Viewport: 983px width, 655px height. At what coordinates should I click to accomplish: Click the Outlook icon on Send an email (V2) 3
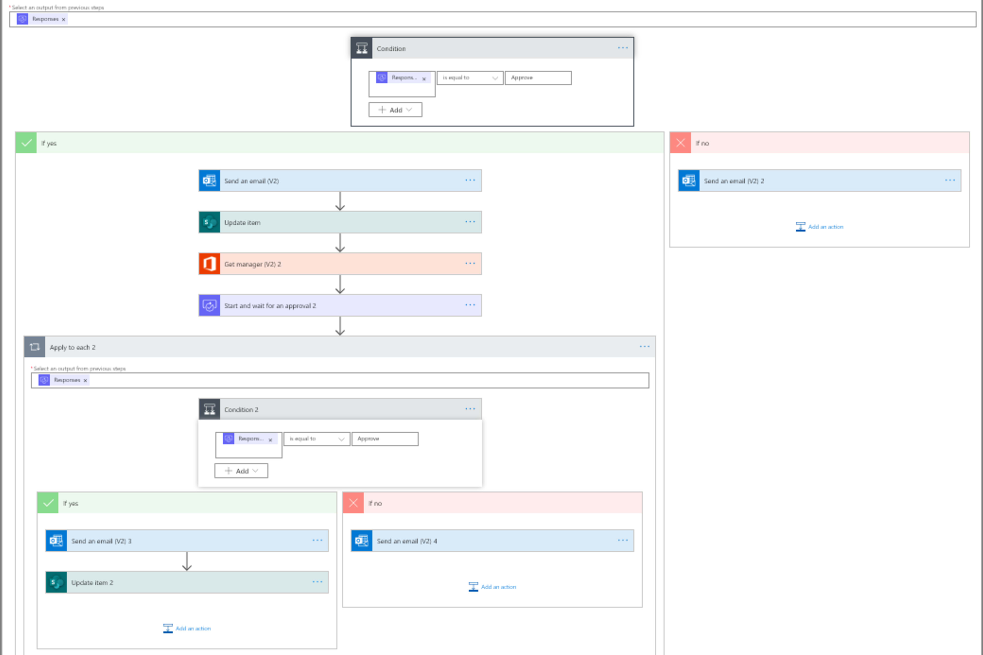(56, 541)
